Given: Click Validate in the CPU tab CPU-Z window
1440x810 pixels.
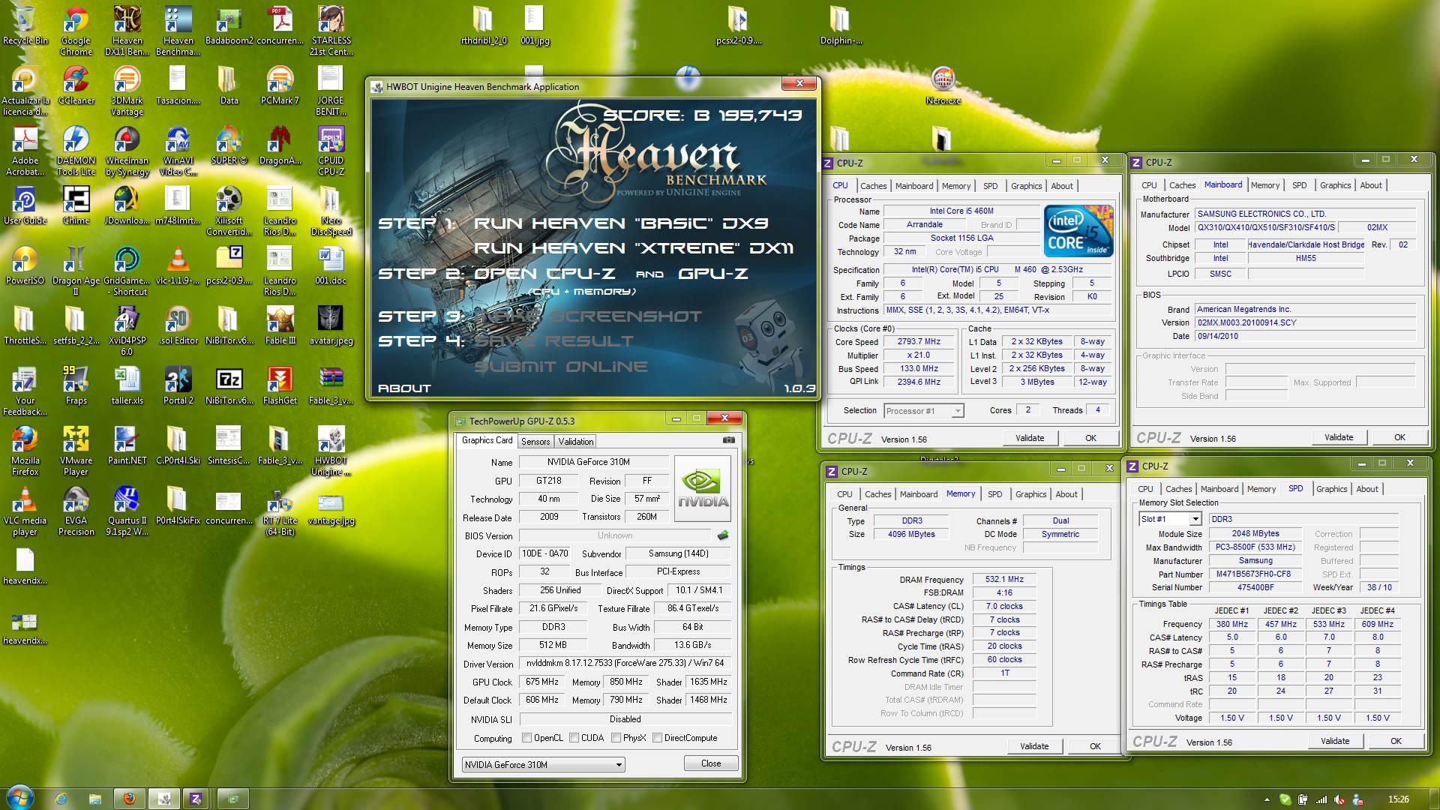Looking at the screenshot, I should click(1029, 438).
